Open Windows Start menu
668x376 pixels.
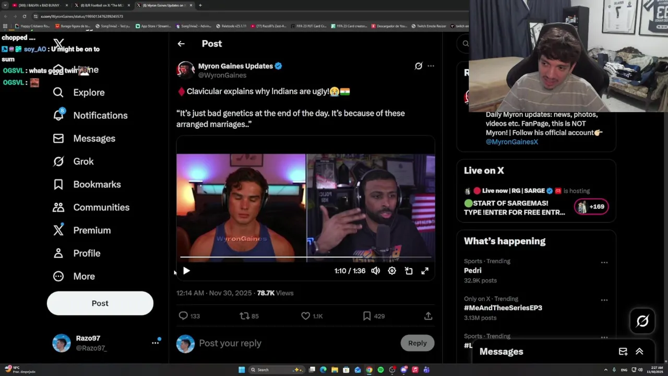[242, 370]
